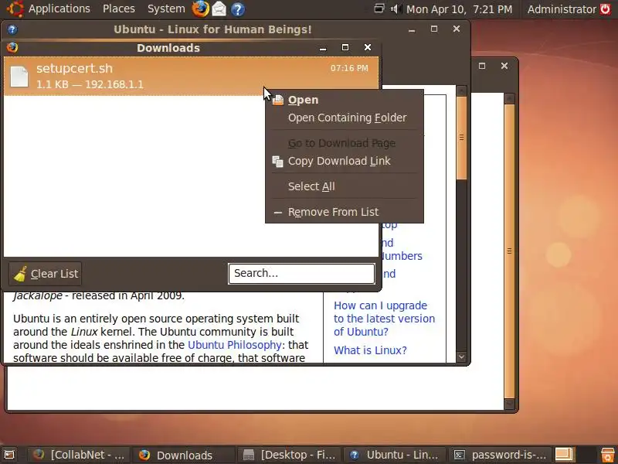618x464 pixels.
Task: Click the Ubuntu help window vertical scrollbar thumb
Action: click(x=461, y=138)
